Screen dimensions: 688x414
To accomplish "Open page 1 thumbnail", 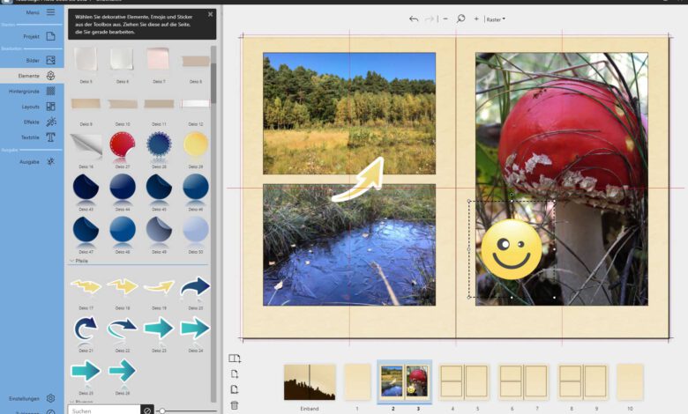I will coord(357,382).
